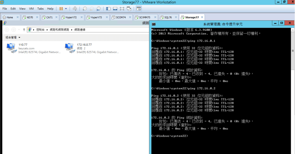Open the snapshot manager icon
The width and height of the screenshot is (295, 154).
(98, 8)
